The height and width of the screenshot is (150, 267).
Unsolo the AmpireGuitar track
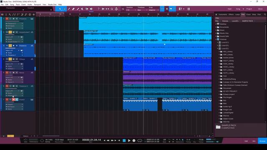[x=10, y=32]
